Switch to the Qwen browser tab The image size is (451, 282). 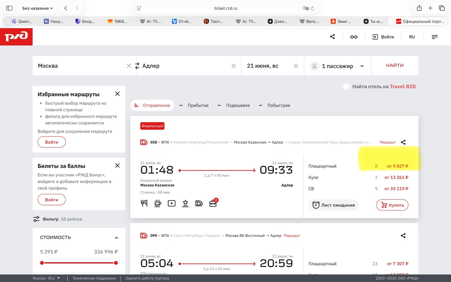pyautogui.click(x=22, y=21)
